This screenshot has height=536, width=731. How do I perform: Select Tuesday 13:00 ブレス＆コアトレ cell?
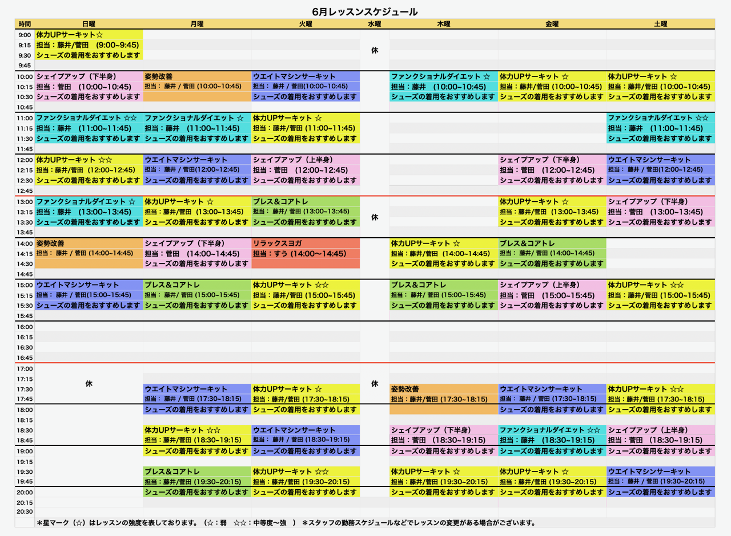click(x=306, y=201)
